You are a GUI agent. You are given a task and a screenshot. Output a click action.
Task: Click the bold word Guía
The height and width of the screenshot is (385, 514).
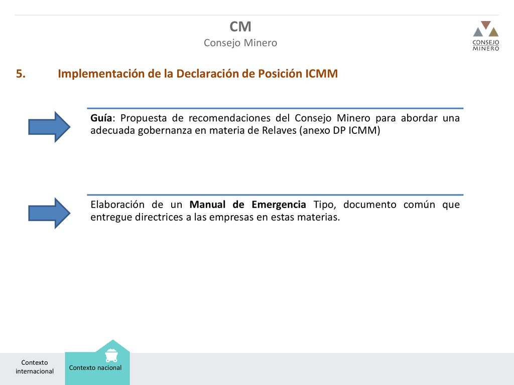click(x=101, y=118)
